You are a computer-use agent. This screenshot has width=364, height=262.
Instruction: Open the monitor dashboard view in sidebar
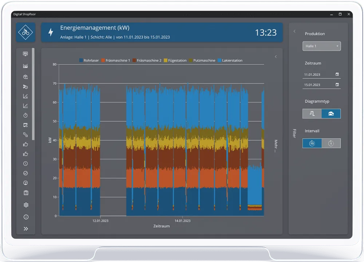[x=25, y=54]
